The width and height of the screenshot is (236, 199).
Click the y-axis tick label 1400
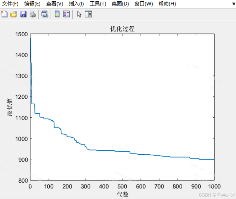point(22,55)
